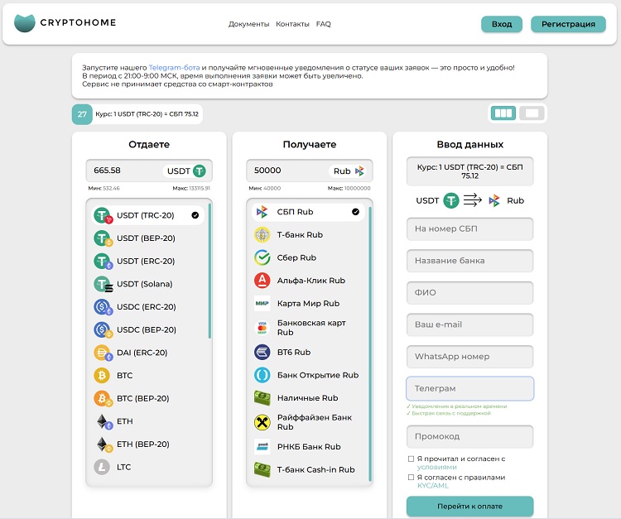Choose the USDC (ERC-20) coin icon
Viewport: 621px width, 519px height.
click(x=103, y=307)
